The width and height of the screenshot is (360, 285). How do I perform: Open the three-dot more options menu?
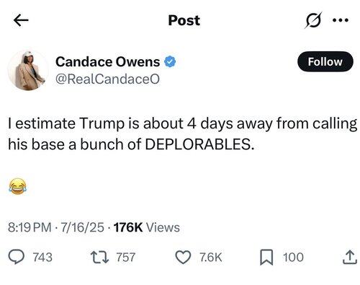(341, 20)
